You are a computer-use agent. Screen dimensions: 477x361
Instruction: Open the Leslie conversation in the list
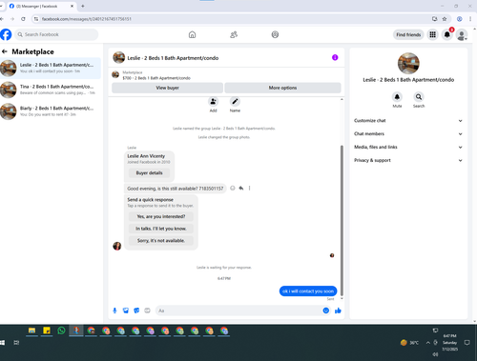(x=51, y=68)
